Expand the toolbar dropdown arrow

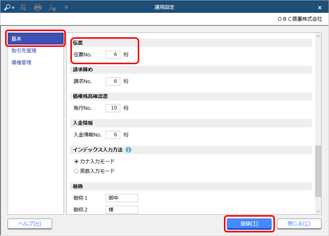point(66,8)
